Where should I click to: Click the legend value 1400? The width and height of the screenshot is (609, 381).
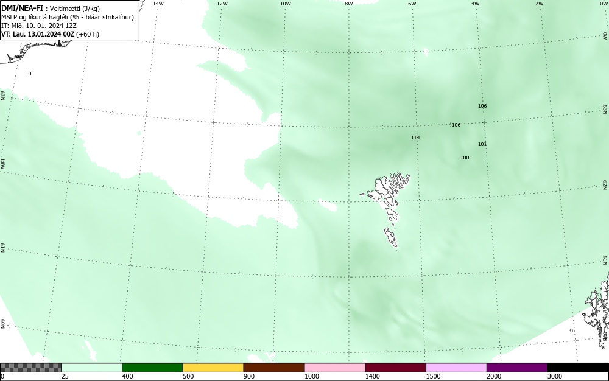tap(373, 376)
